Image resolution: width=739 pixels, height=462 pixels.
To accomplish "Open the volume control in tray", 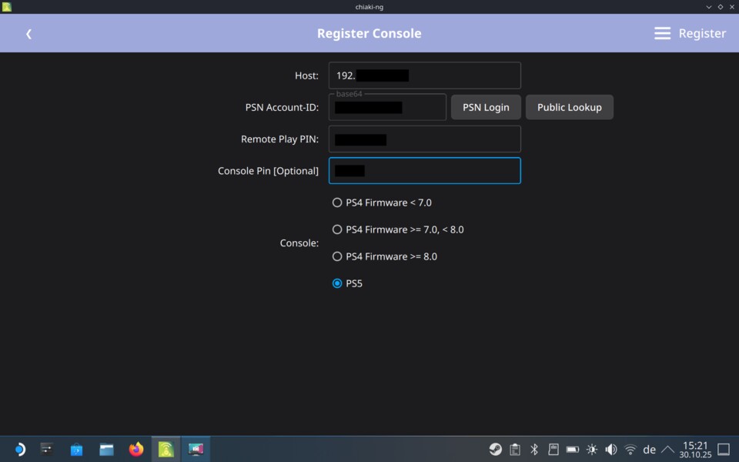I will pos(610,449).
